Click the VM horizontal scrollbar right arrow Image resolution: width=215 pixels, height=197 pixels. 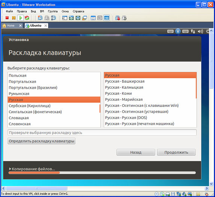point(207,188)
